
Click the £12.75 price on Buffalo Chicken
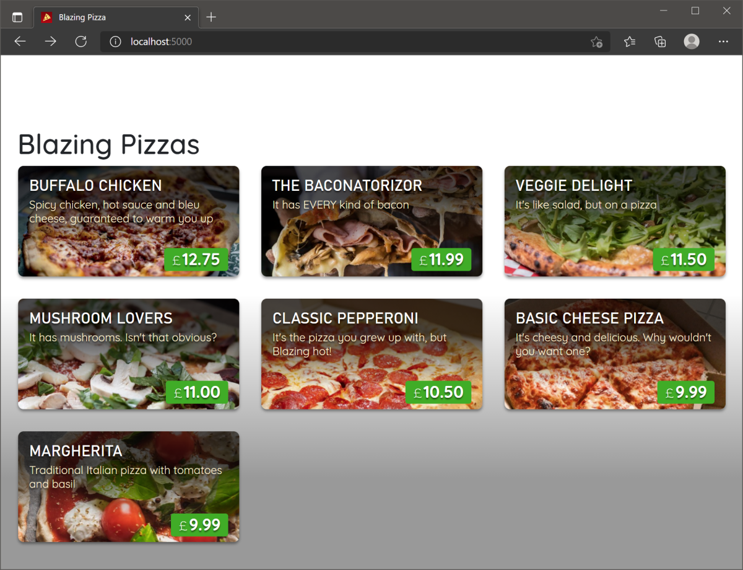coord(196,260)
